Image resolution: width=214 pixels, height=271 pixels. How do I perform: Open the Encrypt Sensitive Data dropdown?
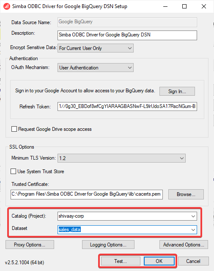pos(96,48)
